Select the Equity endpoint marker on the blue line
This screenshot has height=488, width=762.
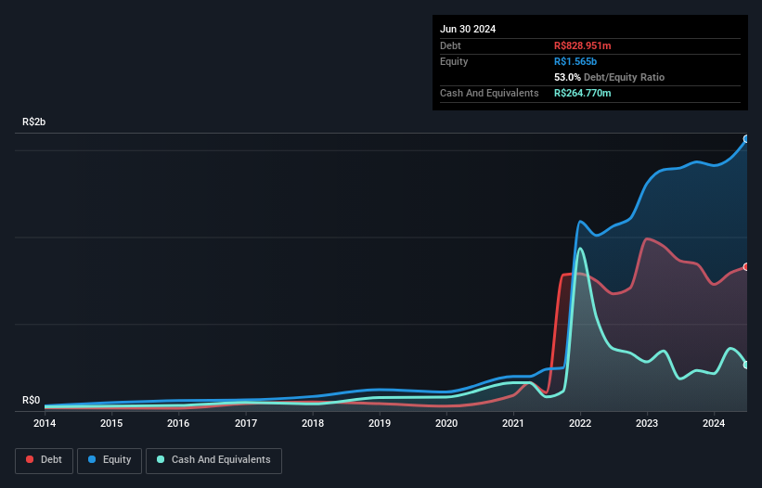coord(746,139)
